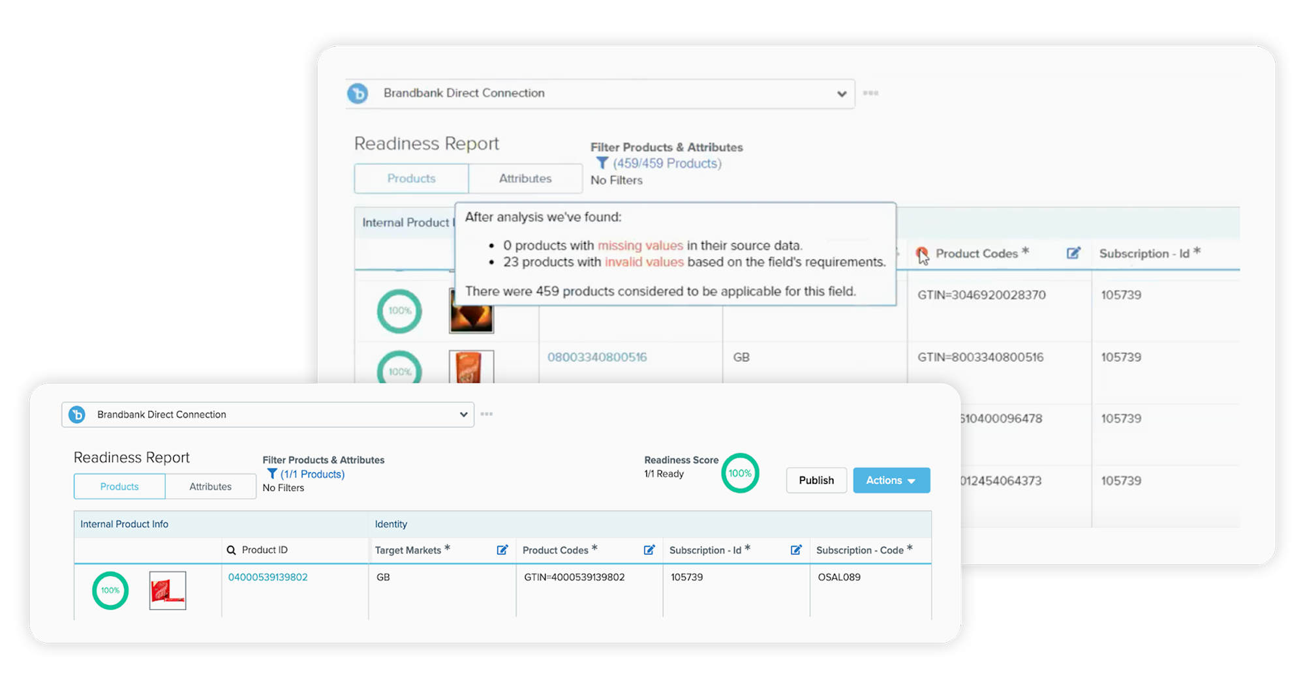The image size is (1305, 693).
Task: Click the Target Markets column header
Action: pyautogui.click(x=408, y=550)
